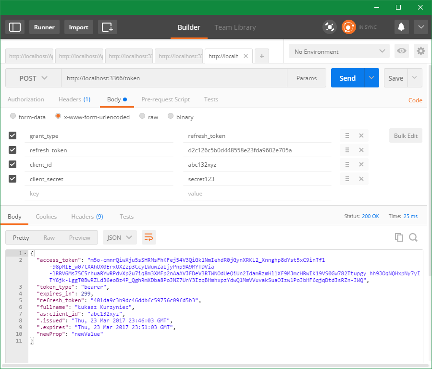Switch to Team Library tab
This screenshot has height=369, width=432.
[235, 27]
